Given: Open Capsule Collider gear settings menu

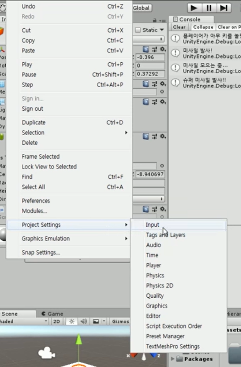Looking at the screenshot, I should [163, 136].
